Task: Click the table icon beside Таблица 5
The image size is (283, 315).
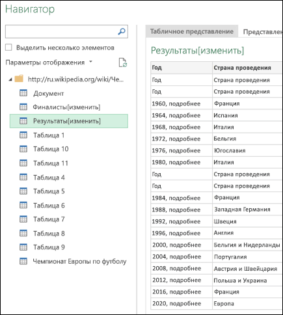Action: (x=23, y=191)
